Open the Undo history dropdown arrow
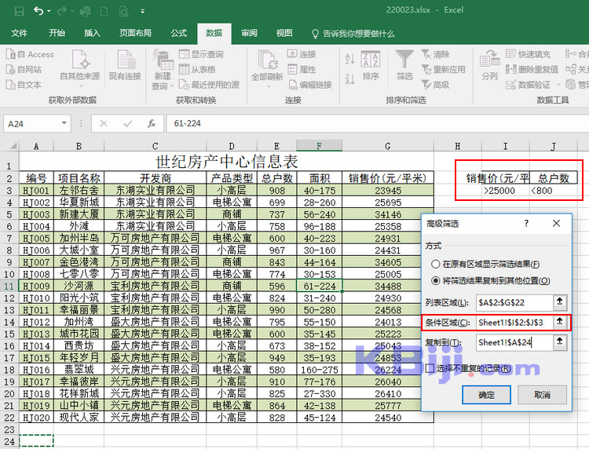 (49, 11)
